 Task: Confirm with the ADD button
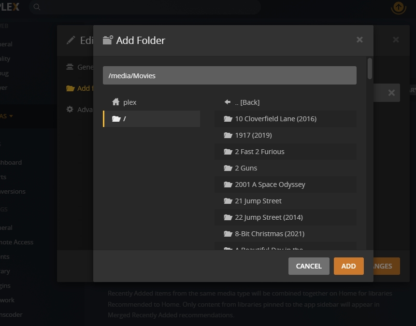[x=349, y=266]
